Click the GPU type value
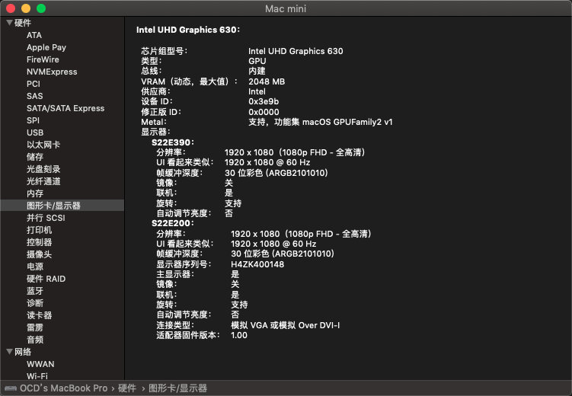Viewport: 572px width, 396px height. click(x=257, y=61)
